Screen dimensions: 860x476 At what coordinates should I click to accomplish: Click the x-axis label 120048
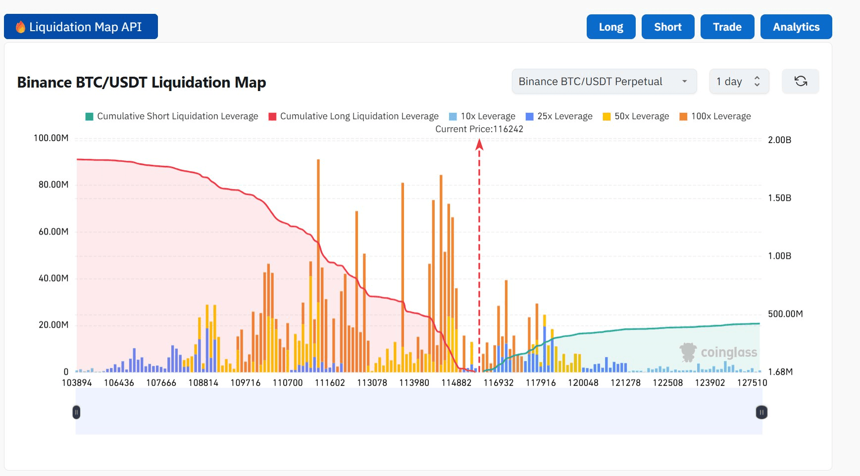pos(583,383)
